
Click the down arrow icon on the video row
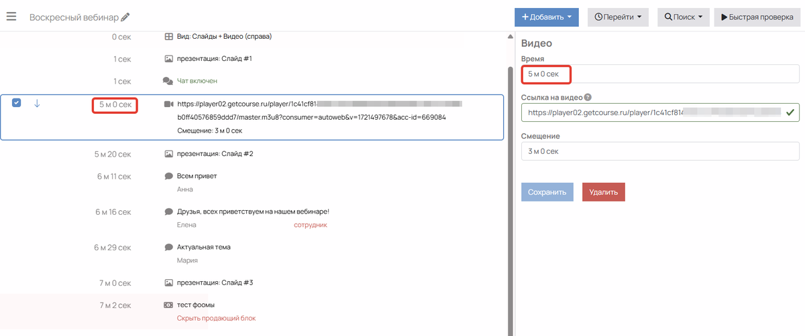pos(37,103)
